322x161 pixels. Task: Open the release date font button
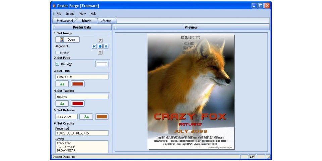point(86,117)
